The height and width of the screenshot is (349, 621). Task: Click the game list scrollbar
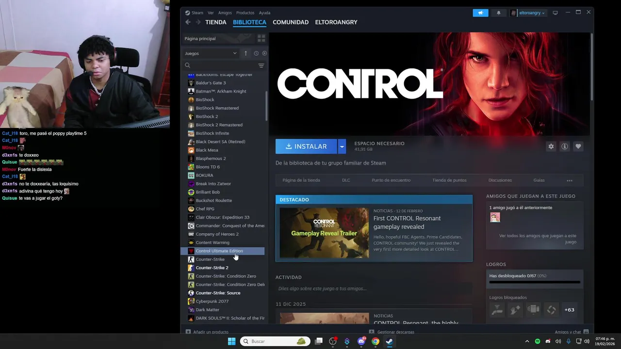coord(266,106)
